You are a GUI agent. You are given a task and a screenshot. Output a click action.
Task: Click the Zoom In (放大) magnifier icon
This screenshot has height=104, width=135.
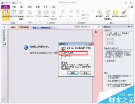click(x=77, y=12)
